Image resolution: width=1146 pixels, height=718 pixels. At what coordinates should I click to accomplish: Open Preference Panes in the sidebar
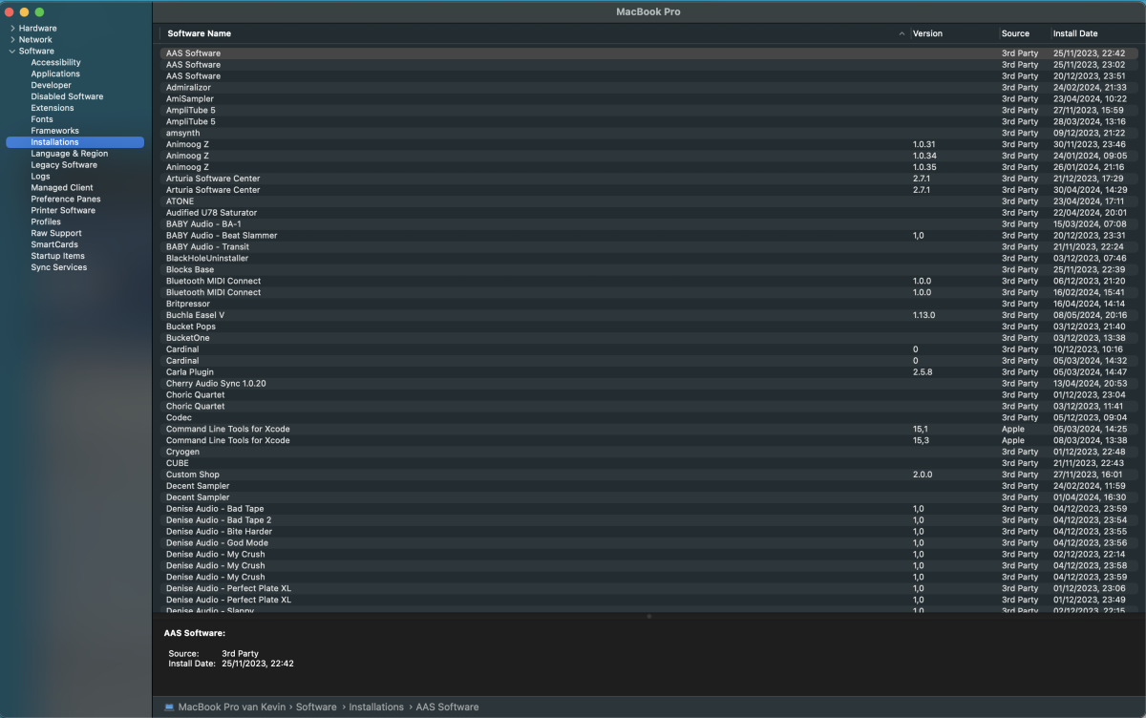(65, 200)
